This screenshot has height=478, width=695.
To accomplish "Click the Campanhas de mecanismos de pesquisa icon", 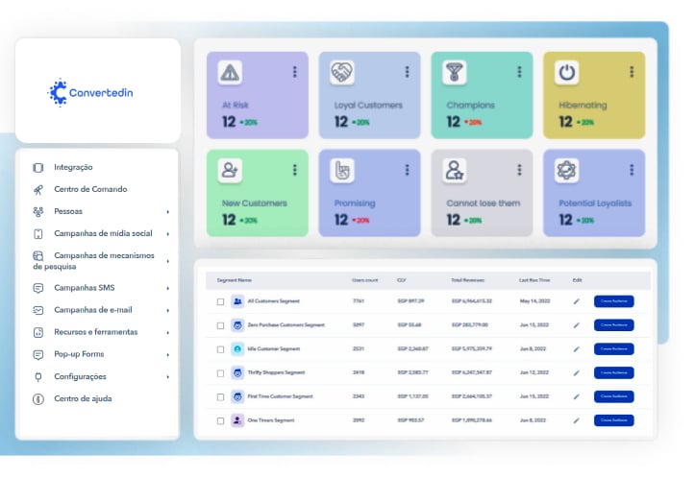I will (x=38, y=256).
